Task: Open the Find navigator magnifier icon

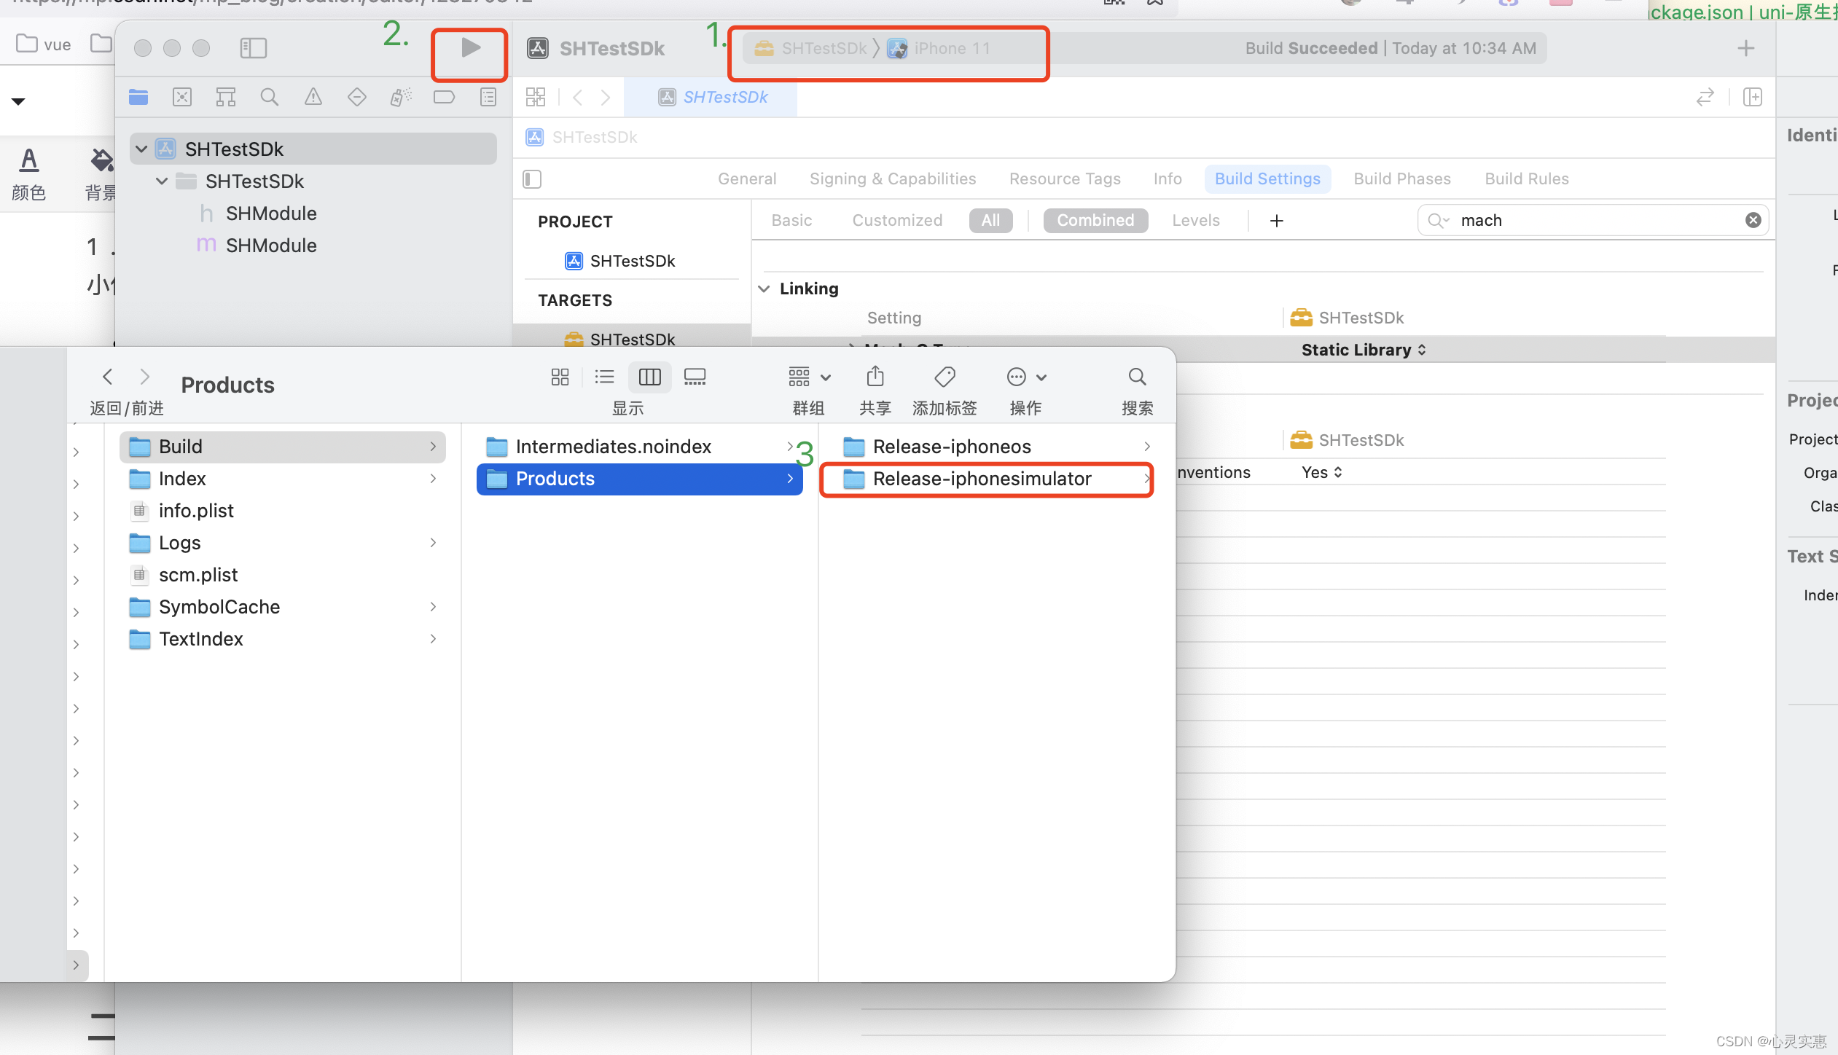Action: 269,97
